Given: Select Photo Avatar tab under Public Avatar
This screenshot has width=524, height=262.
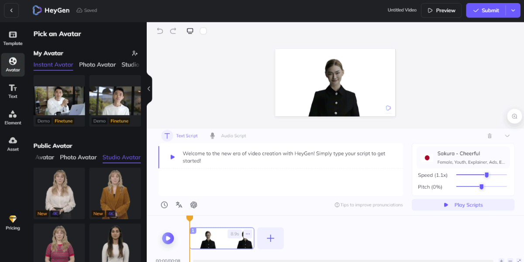Looking at the screenshot, I should point(78,157).
